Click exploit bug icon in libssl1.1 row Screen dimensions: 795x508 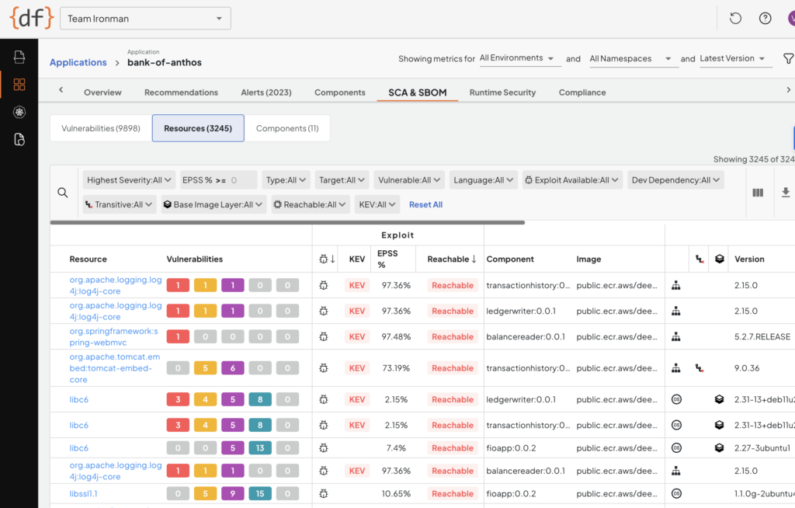tap(324, 493)
